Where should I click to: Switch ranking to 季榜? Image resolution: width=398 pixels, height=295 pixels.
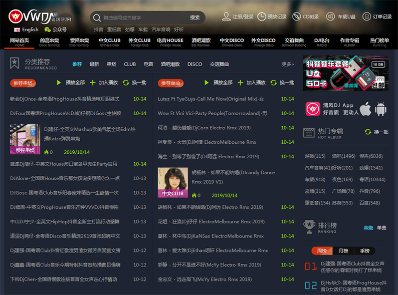click(x=364, y=251)
